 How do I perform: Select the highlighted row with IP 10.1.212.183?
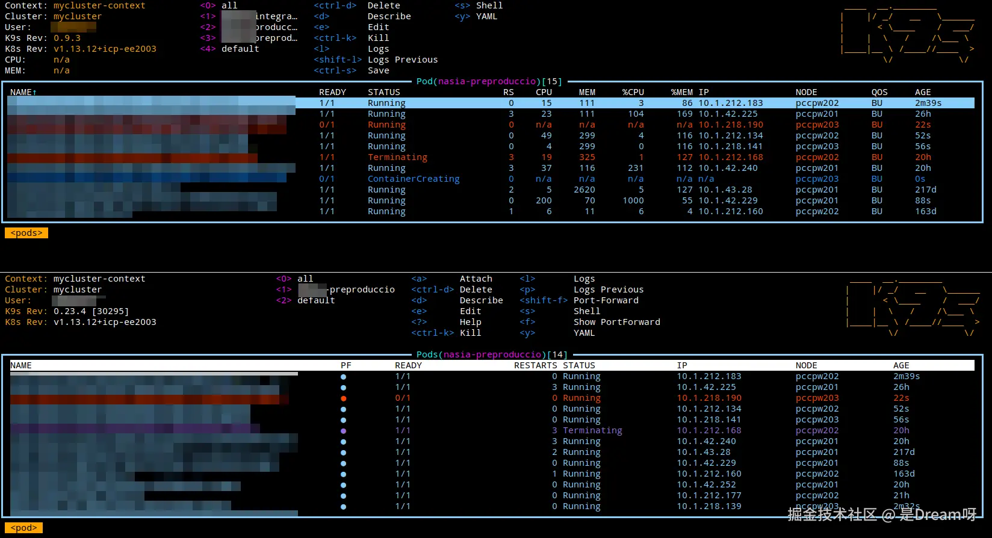(491, 103)
